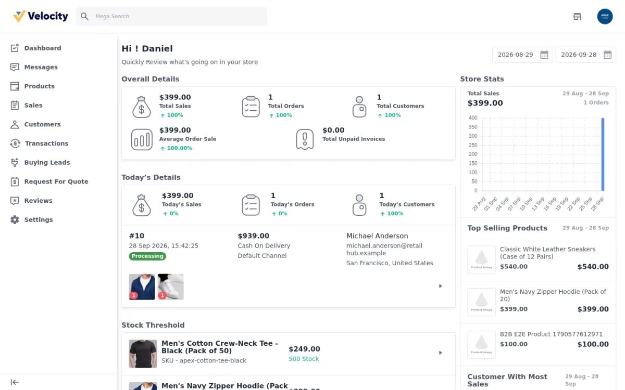Open the Apex profile avatar
625x390 pixels.
(x=605, y=17)
